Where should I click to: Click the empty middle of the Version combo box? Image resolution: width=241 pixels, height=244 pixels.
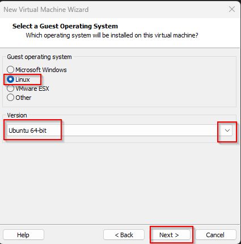click(x=132, y=131)
